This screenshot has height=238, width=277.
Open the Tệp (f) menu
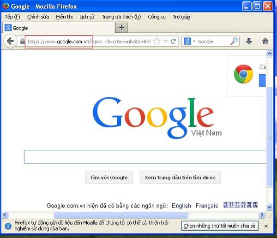click(x=12, y=17)
